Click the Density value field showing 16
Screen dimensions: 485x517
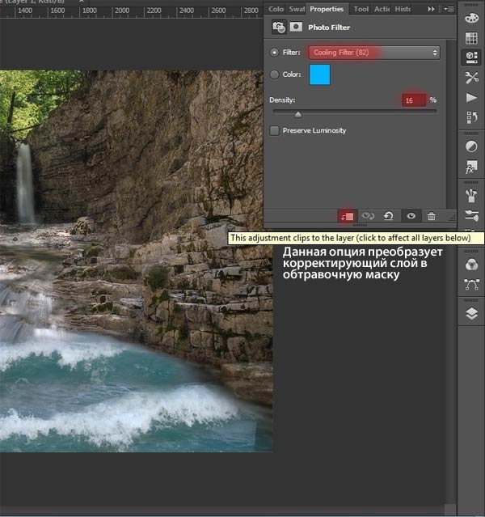414,100
